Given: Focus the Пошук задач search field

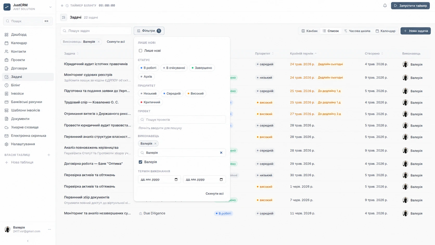Looking at the screenshot, I should point(96,31).
